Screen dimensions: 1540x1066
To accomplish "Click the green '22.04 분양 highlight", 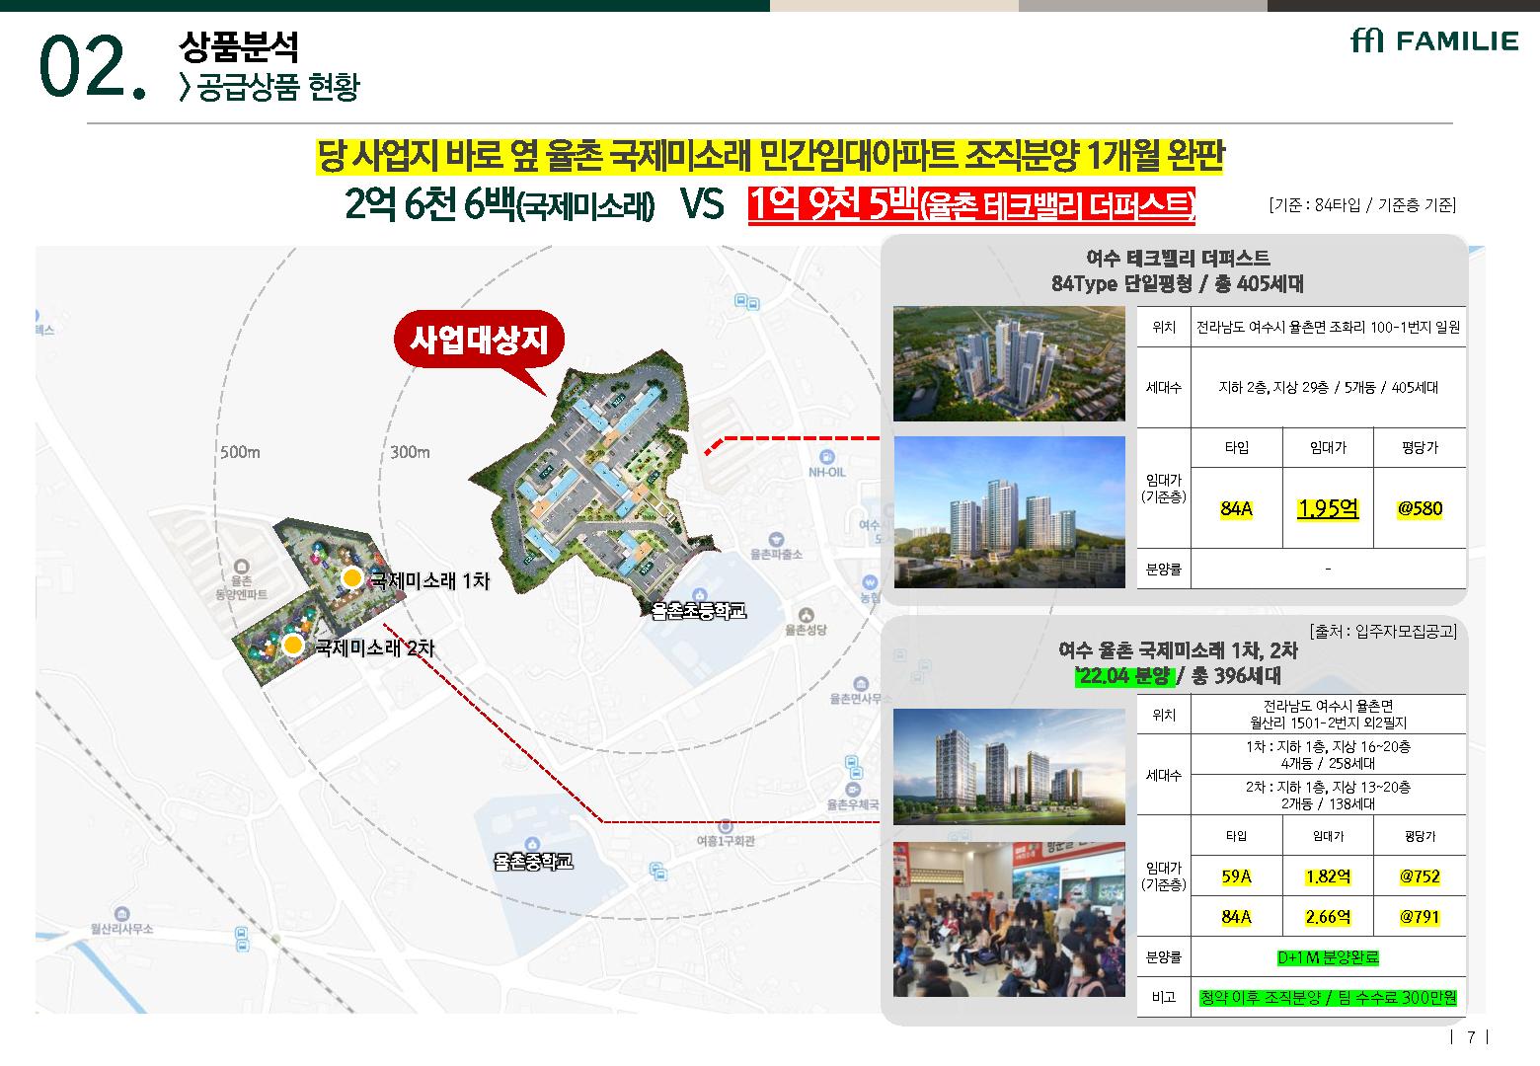I will pyautogui.click(x=1122, y=676).
